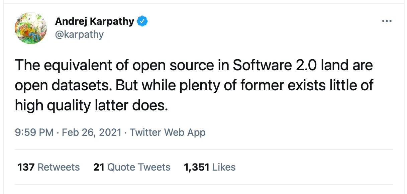407x194 pixels.
Task: Open Andrej Karpathy's profile picture
Action: pyautogui.click(x=30, y=28)
